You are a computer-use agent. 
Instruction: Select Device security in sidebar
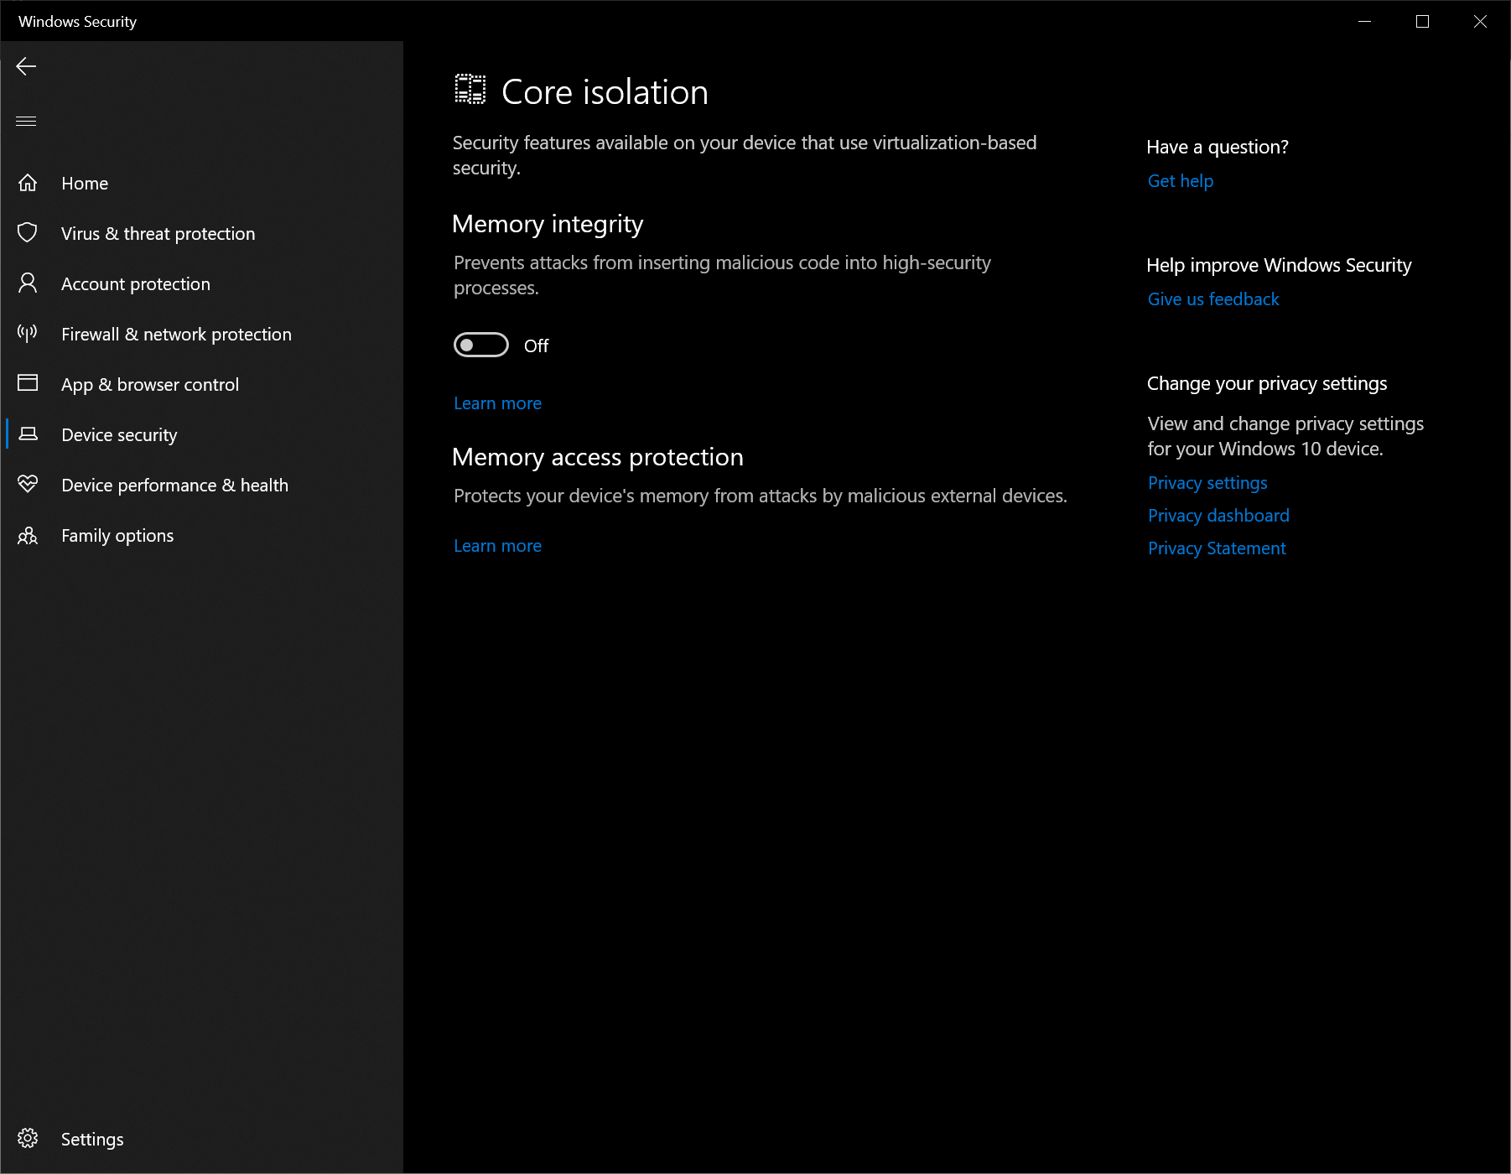pos(202,434)
